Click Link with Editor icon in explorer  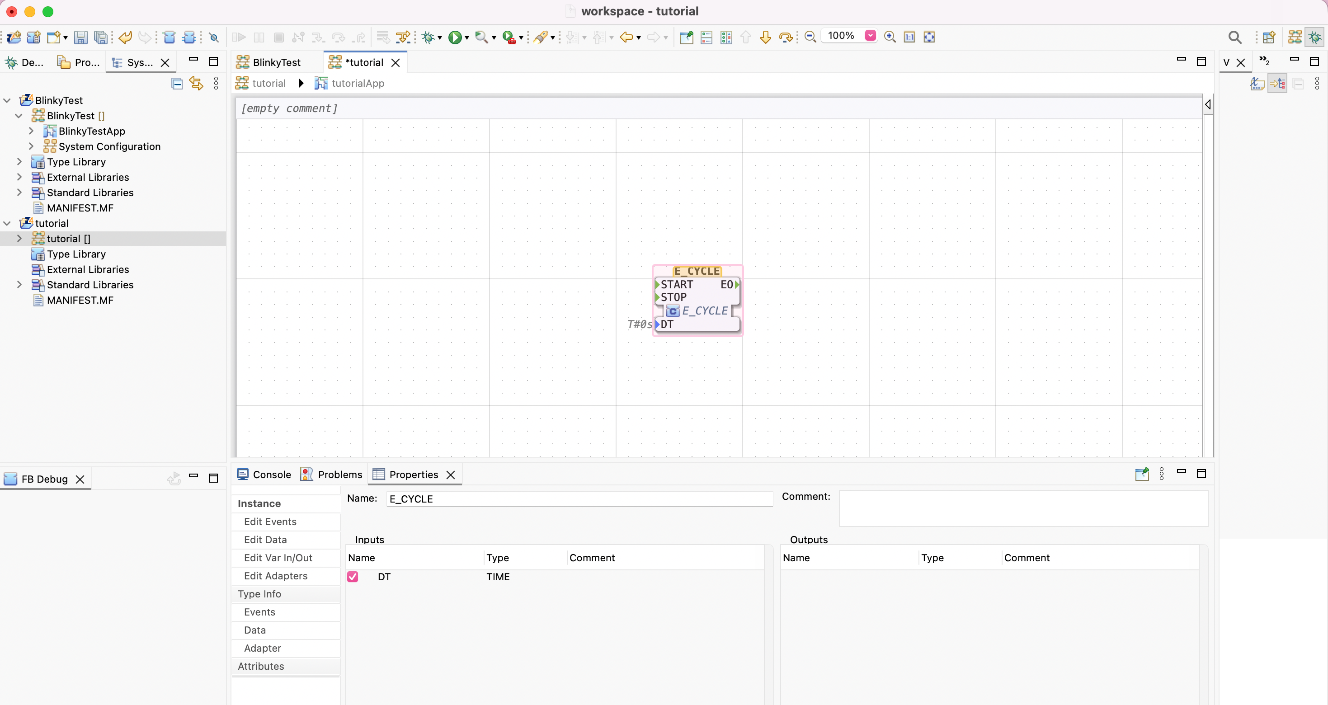pos(197,84)
